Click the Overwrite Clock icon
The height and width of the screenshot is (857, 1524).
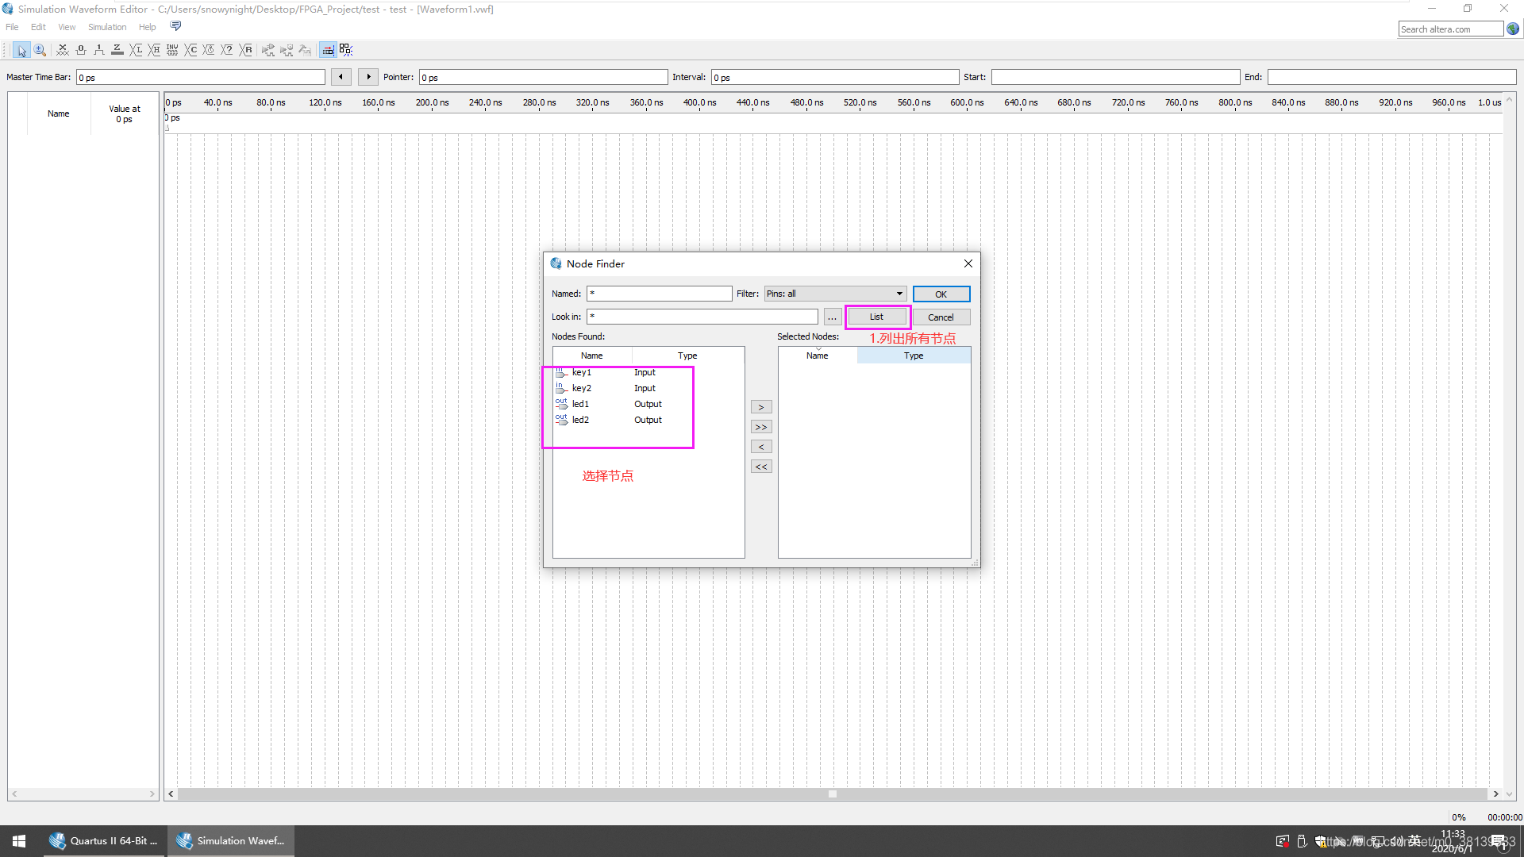tap(209, 50)
